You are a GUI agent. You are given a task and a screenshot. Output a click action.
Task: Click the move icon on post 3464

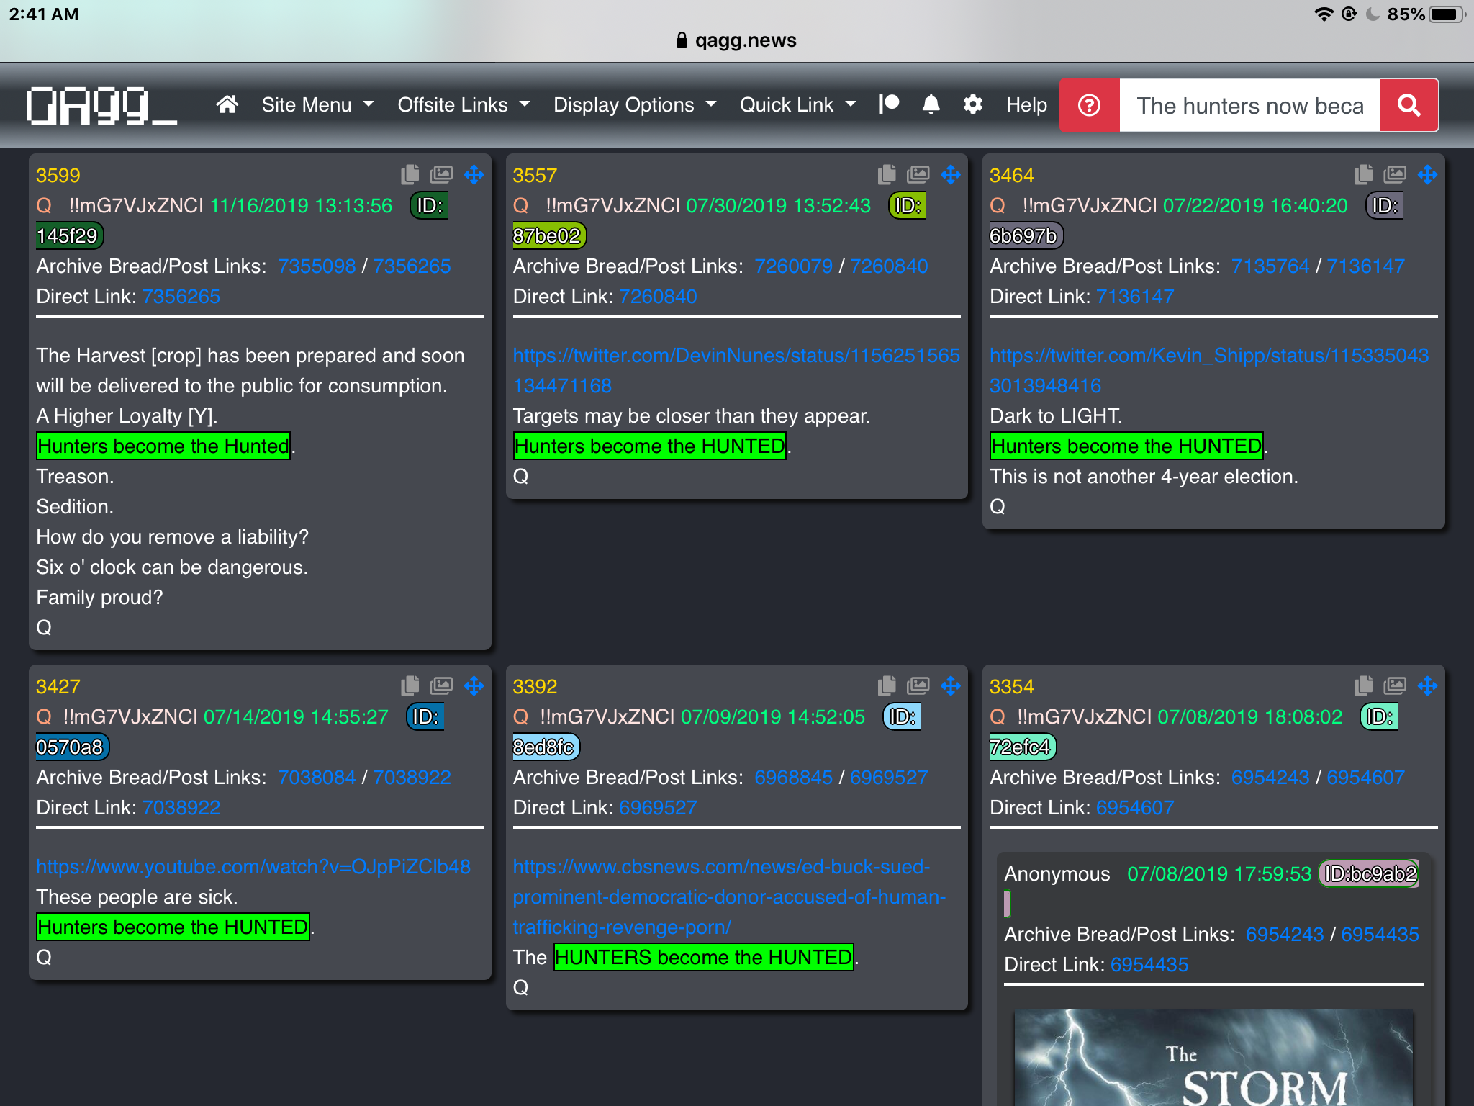click(x=1427, y=174)
